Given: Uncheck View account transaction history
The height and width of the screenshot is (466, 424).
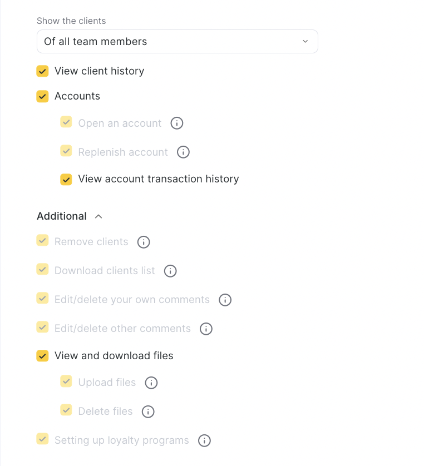Looking at the screenshot, I should (66, 179).
